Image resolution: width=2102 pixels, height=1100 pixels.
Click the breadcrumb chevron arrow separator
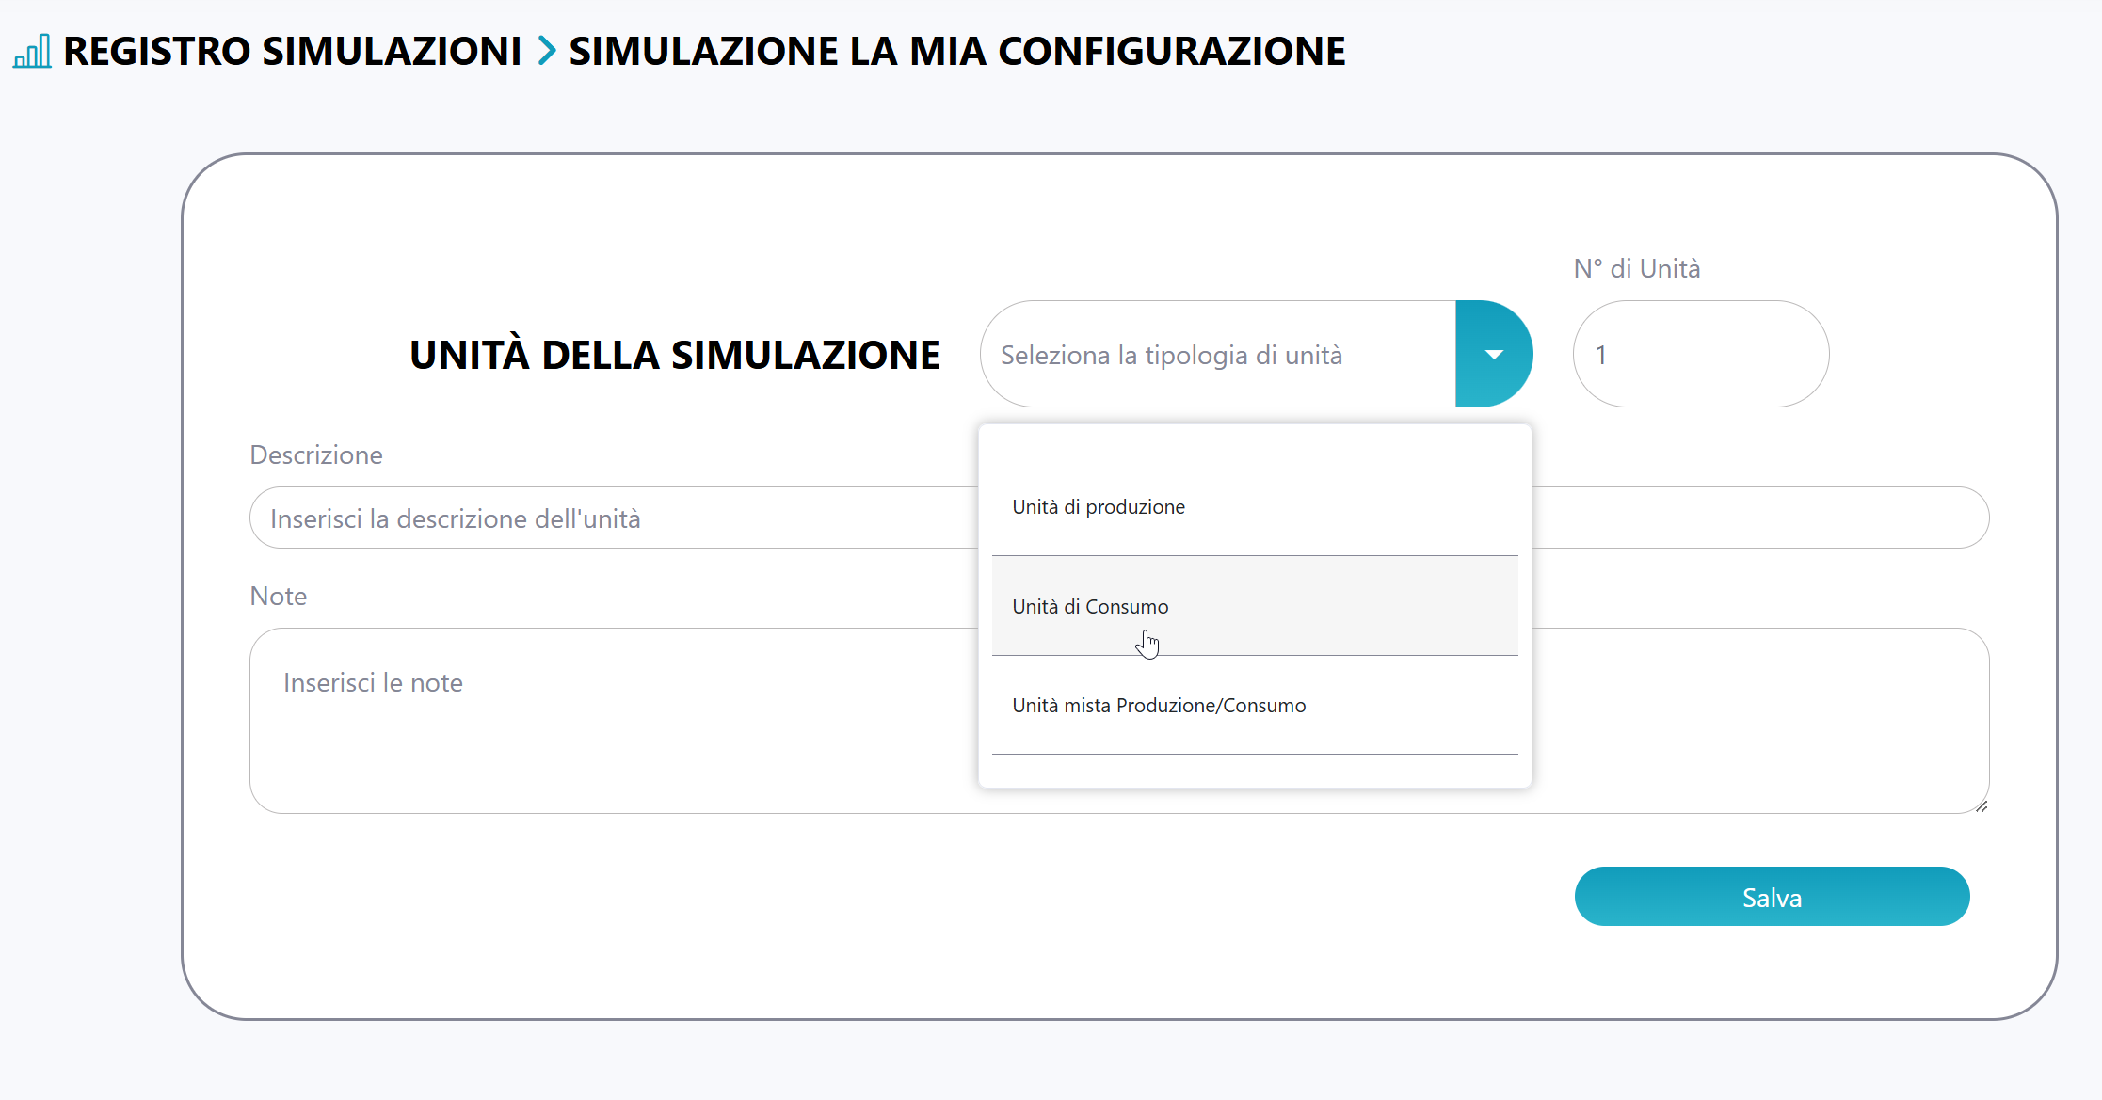[x=546, y=51]
